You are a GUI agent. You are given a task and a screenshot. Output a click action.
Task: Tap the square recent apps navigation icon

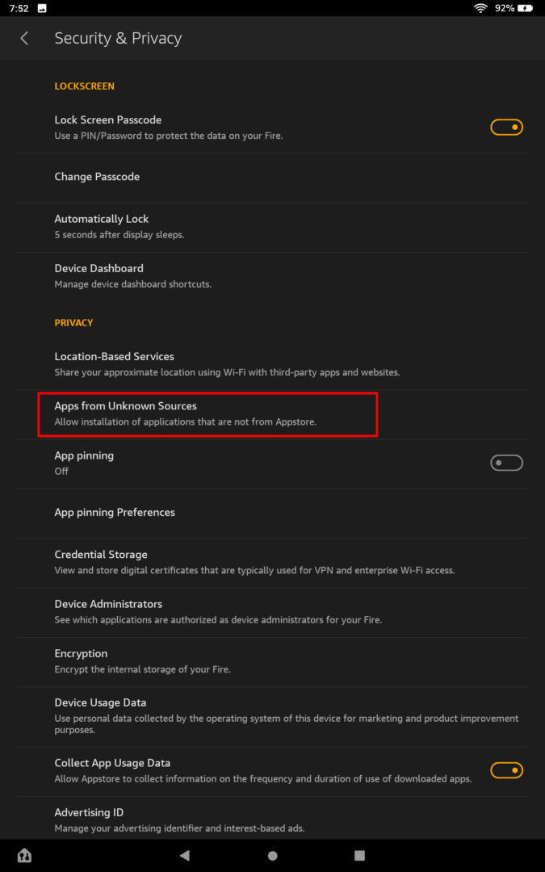[358, 855]
